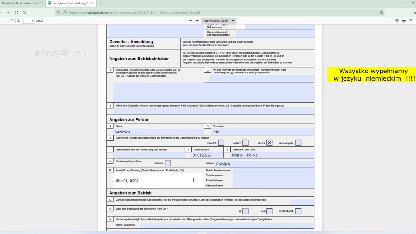
Task: Click field 2 Ort und Nummer input
Action: [262, 78]
